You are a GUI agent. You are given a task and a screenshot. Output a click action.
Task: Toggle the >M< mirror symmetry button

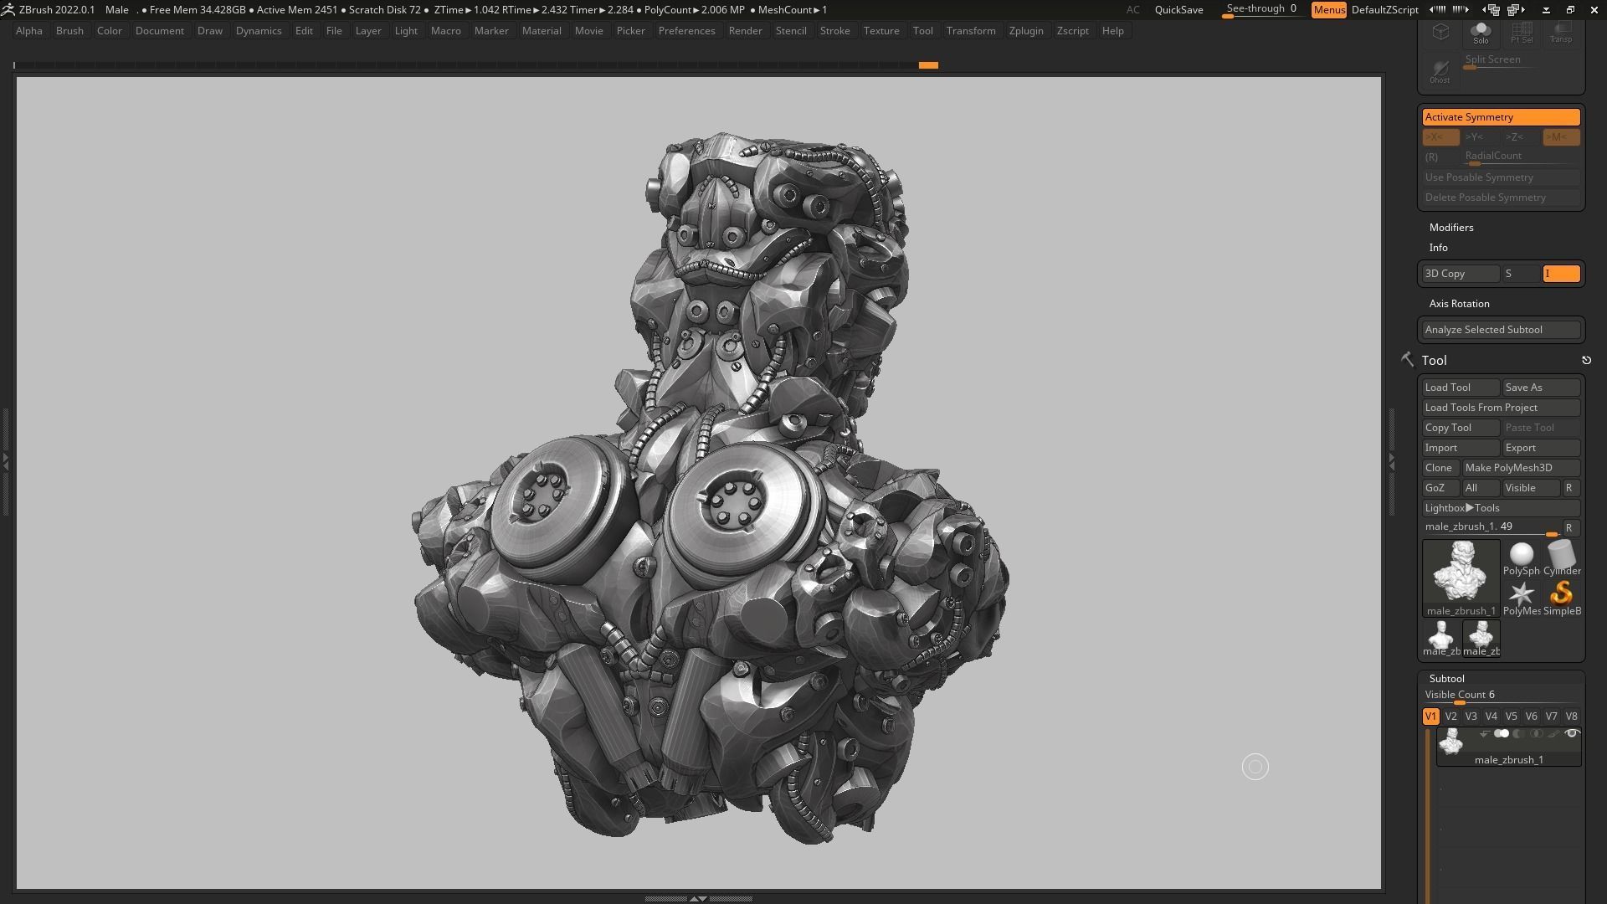point(1561,137)
